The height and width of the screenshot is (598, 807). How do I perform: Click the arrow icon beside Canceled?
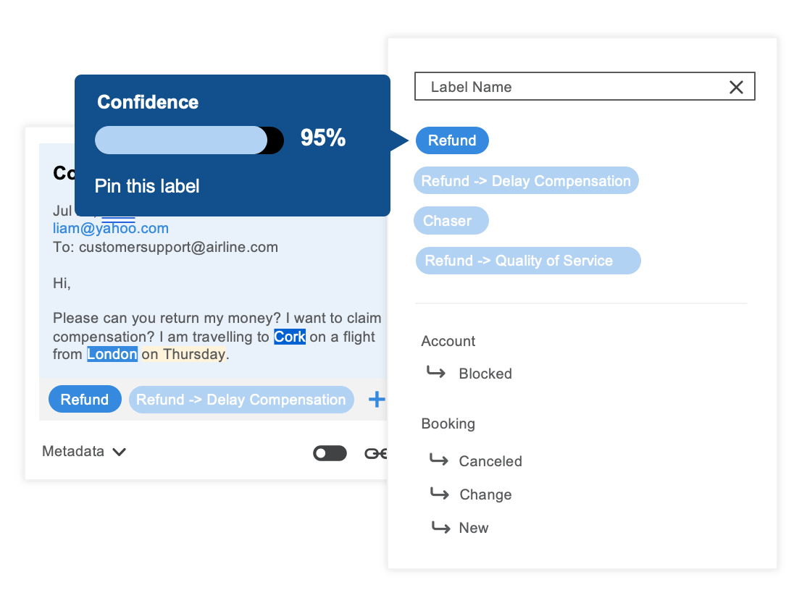pos(438,460)
